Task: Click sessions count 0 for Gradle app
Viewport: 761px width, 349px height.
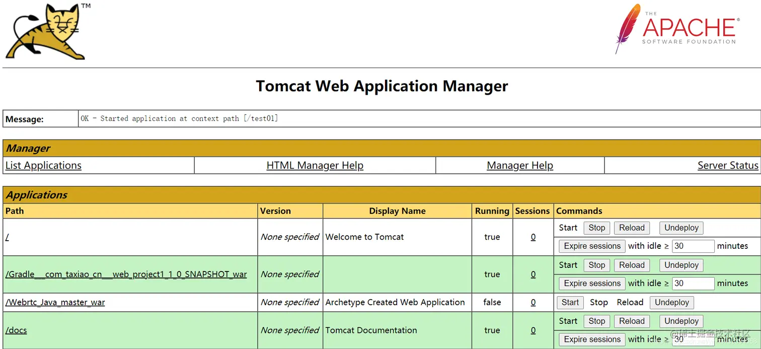Action: (533, 274)
